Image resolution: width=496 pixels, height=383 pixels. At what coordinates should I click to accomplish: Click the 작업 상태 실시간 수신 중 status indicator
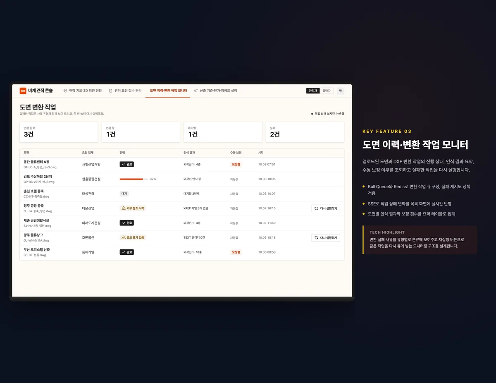328,113
